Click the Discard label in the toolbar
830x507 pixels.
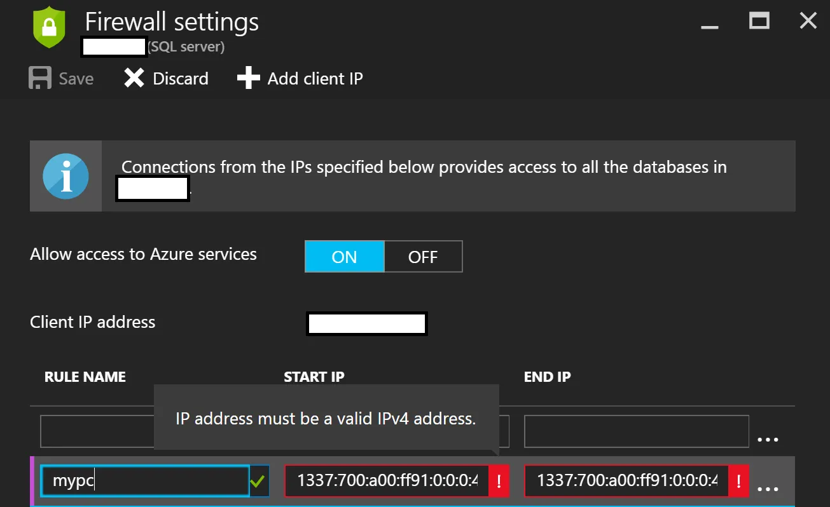pos(181,79)
